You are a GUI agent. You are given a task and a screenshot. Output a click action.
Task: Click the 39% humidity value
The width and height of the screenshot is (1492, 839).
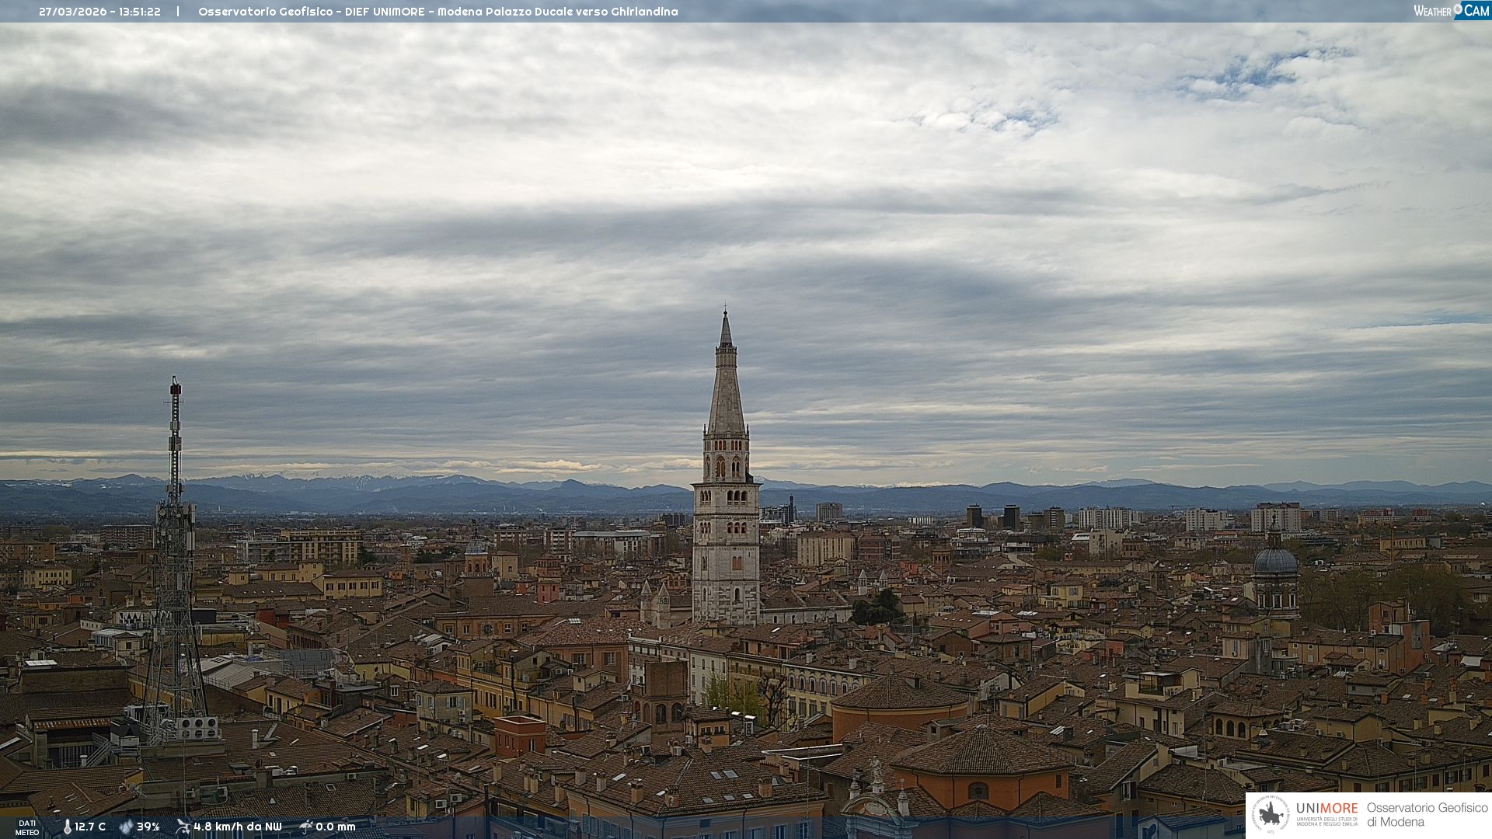click(148, 827)
